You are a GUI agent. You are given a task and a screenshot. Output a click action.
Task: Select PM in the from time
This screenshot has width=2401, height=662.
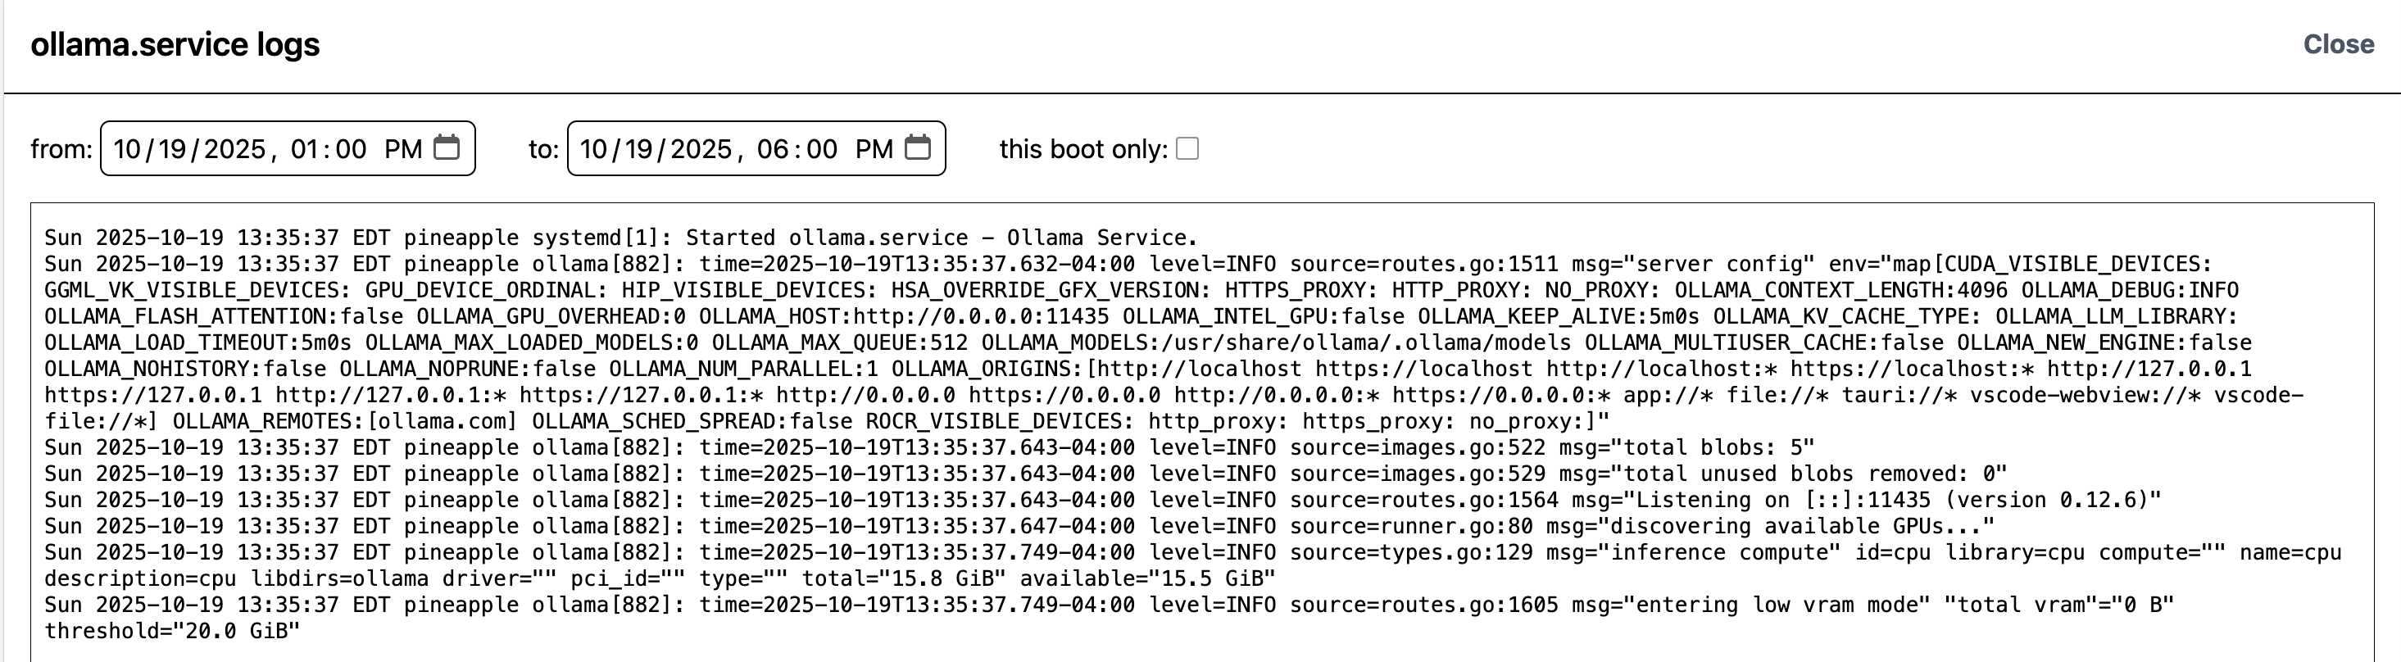[x=404, y=149]
